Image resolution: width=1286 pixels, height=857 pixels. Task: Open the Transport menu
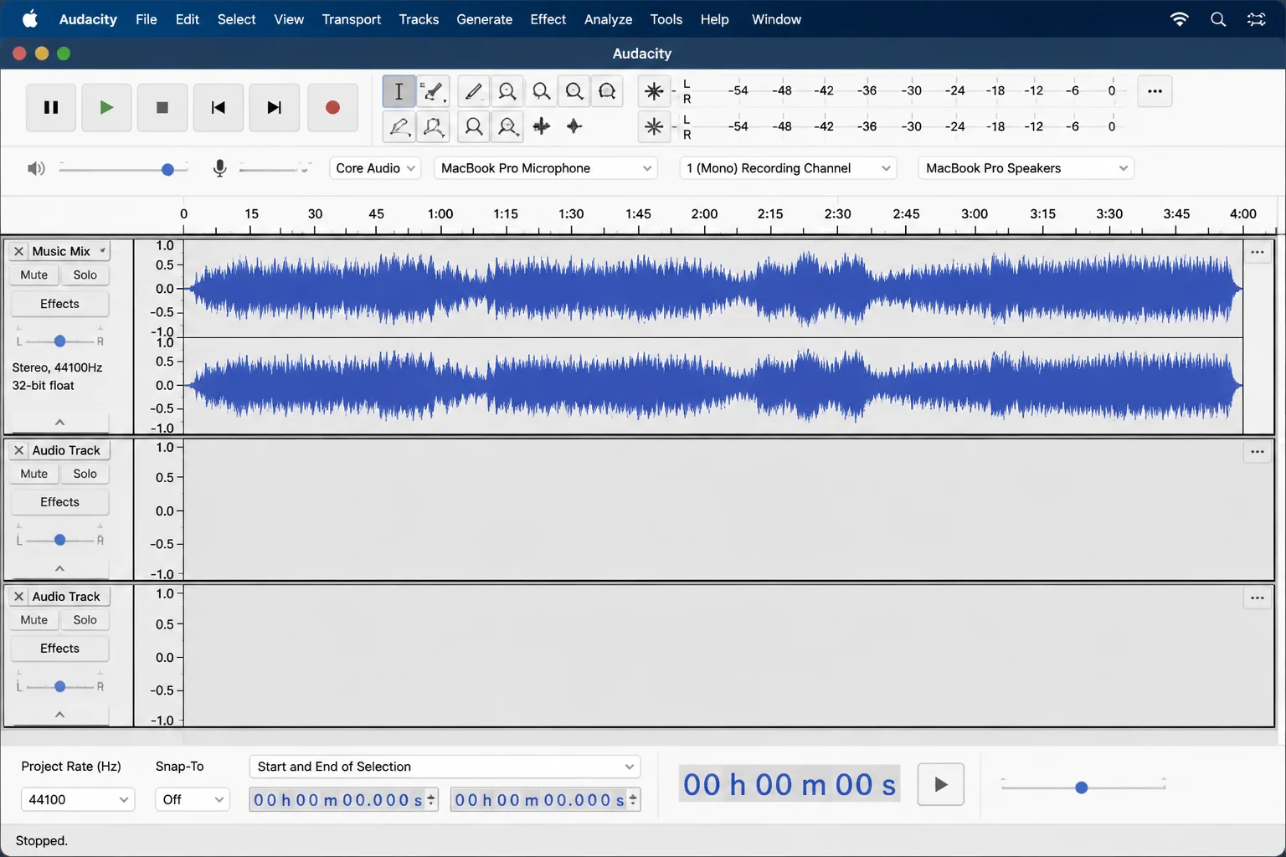click(x=352, y=19)
